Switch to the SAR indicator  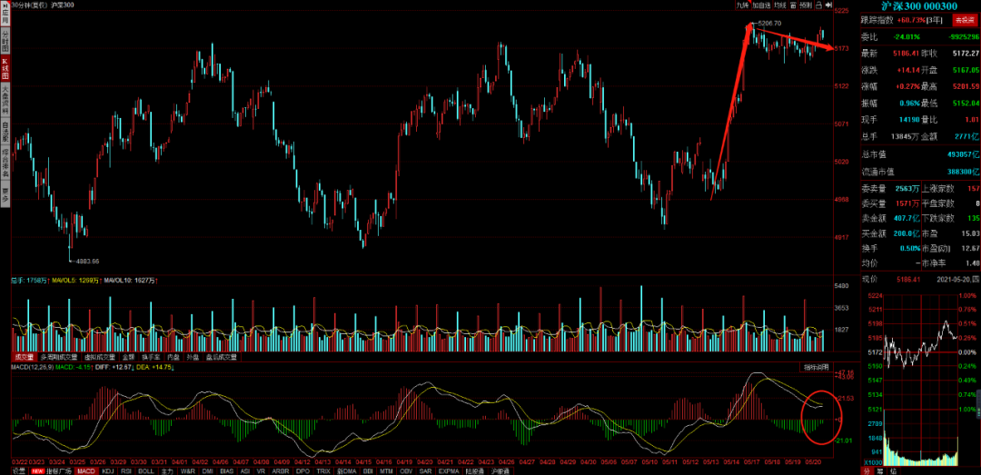(425, 470)
